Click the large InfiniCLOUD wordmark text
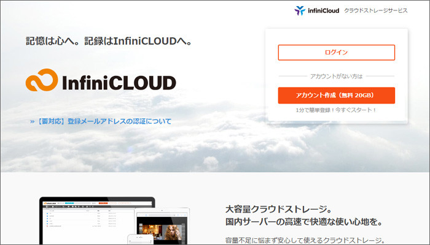This screenshot has height=245, width=430. (x=119, y=83)
